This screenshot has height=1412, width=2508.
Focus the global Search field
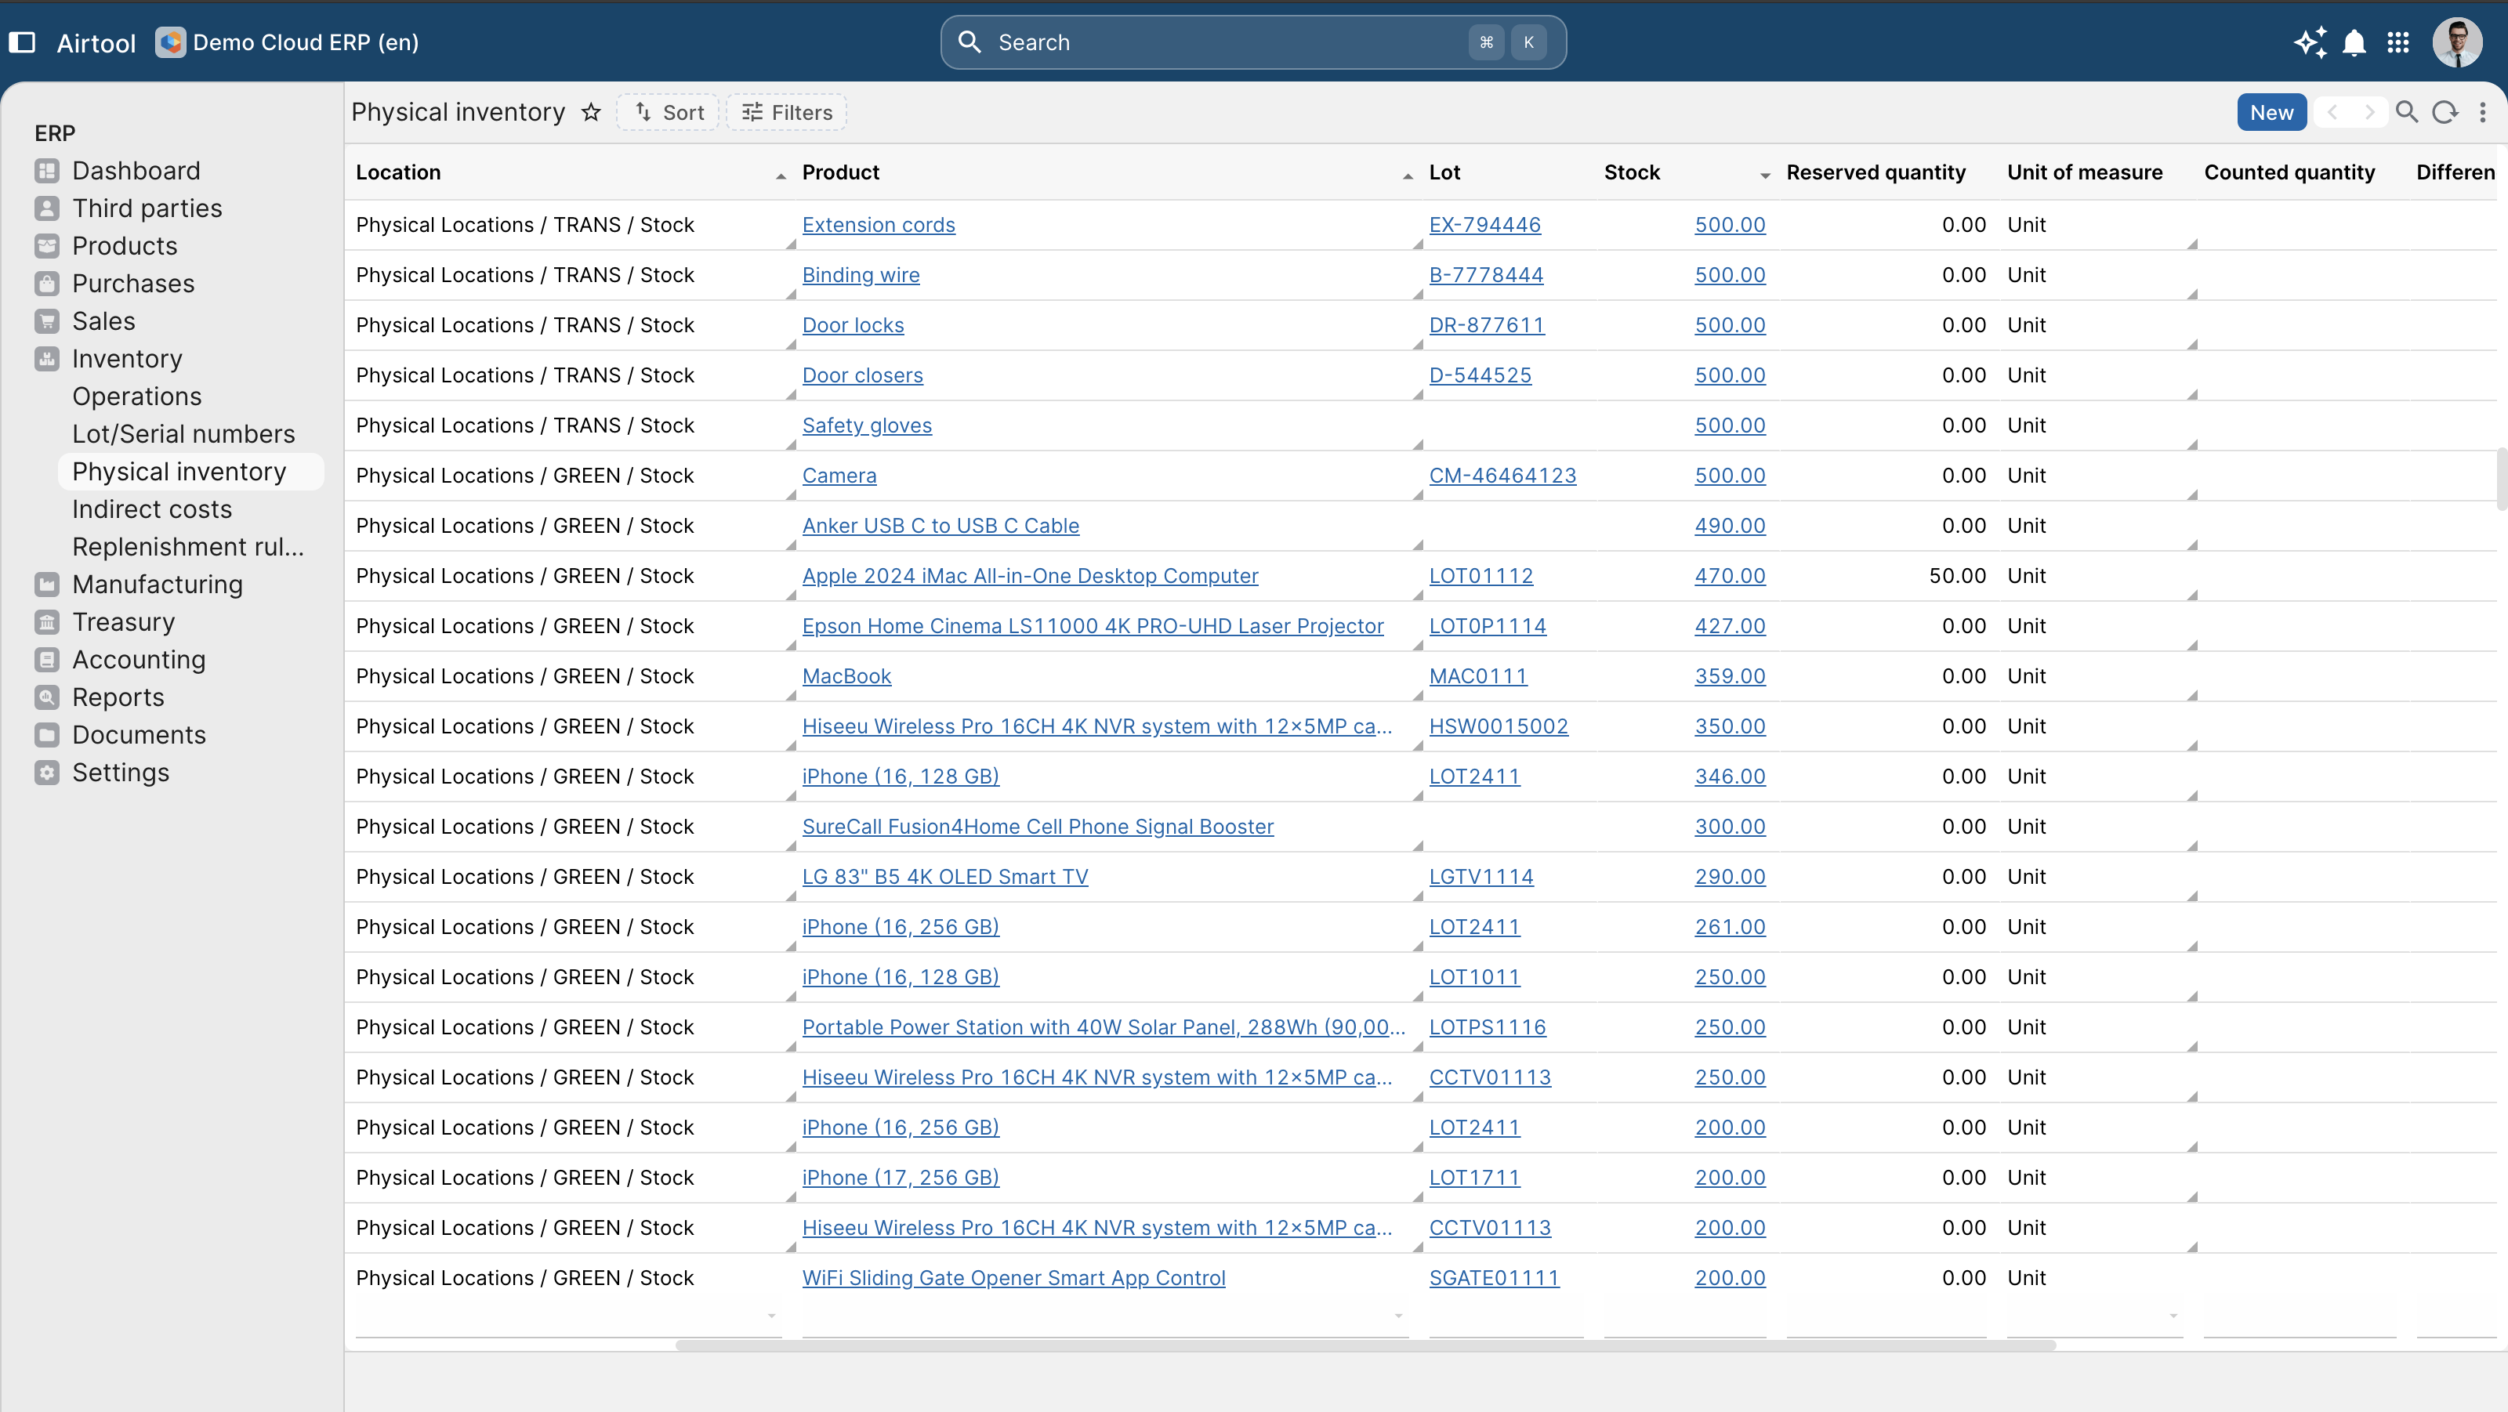(1253, 42)
